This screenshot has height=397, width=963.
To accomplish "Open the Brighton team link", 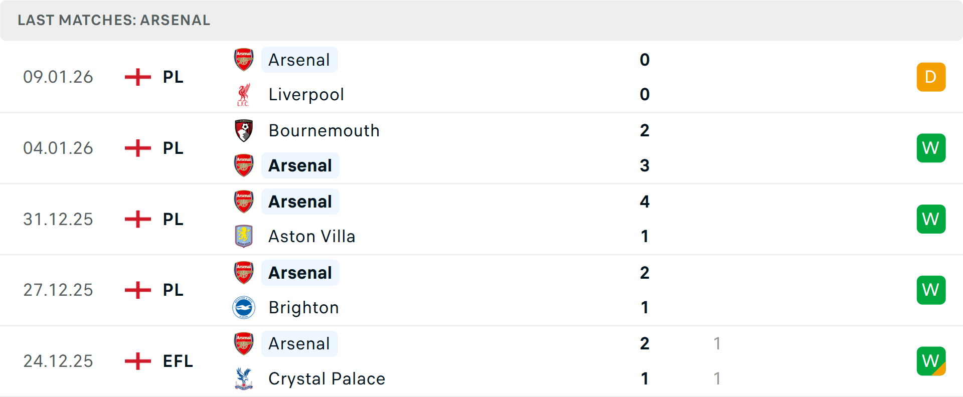I will (303, 307).
